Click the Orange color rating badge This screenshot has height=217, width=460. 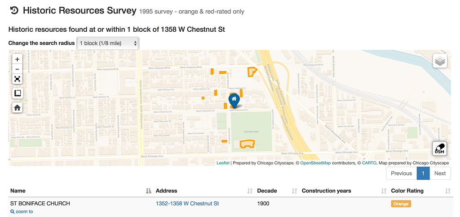401,204
